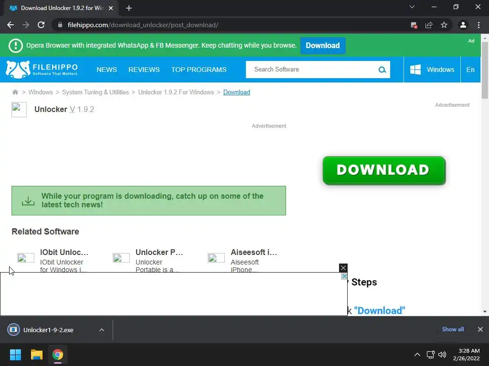The height and width of the screenshot is (366, 489).
Task: Click the exclamation icon in Opera banner
Action: pos(15,46)
